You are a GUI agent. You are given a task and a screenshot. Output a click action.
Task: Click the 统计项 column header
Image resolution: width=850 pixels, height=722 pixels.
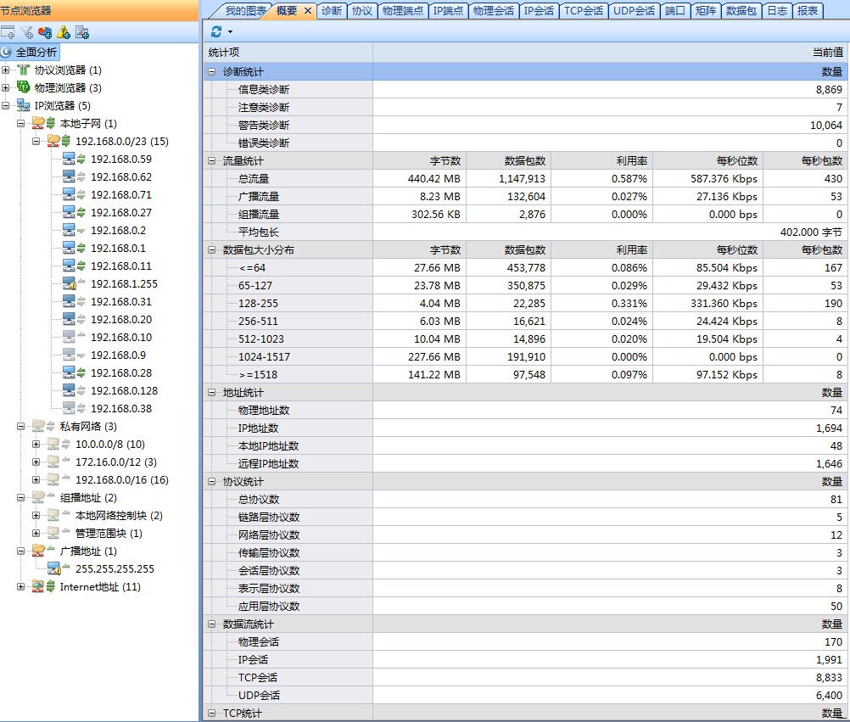(224, 53)
